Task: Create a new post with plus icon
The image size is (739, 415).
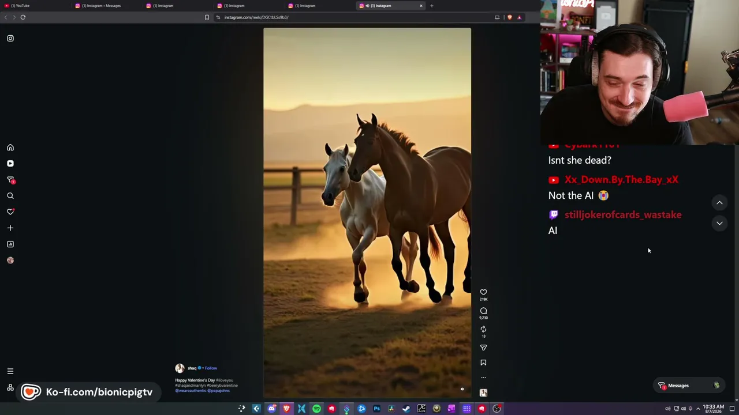Action: (x=10, y=228)
